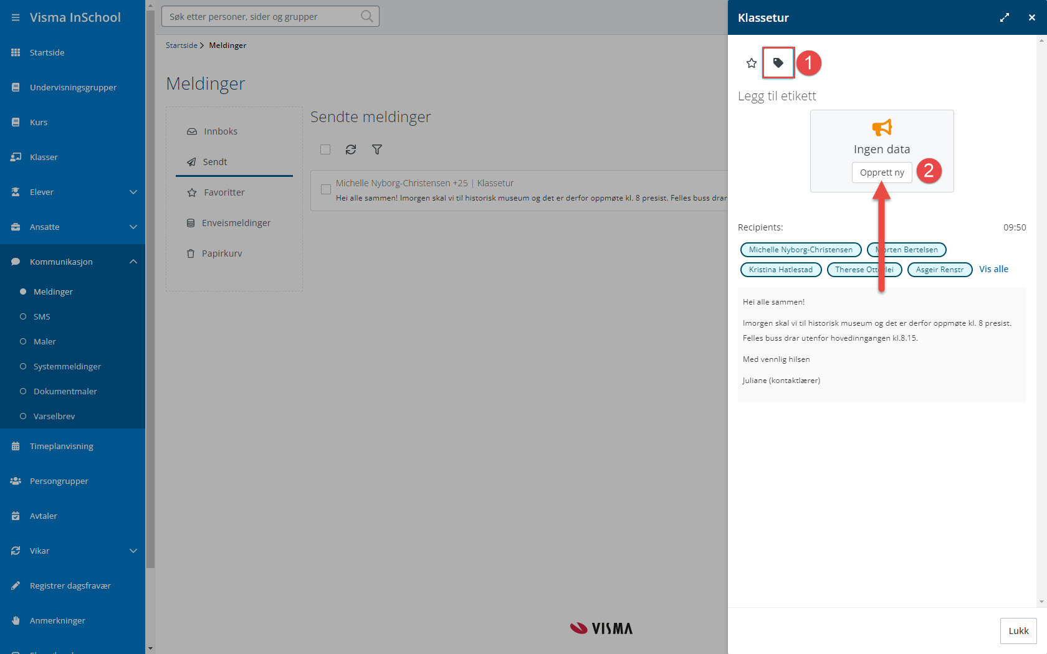Click the Vis alle recipients link
The image size is (1047, 654).
(x=993, y=269)
